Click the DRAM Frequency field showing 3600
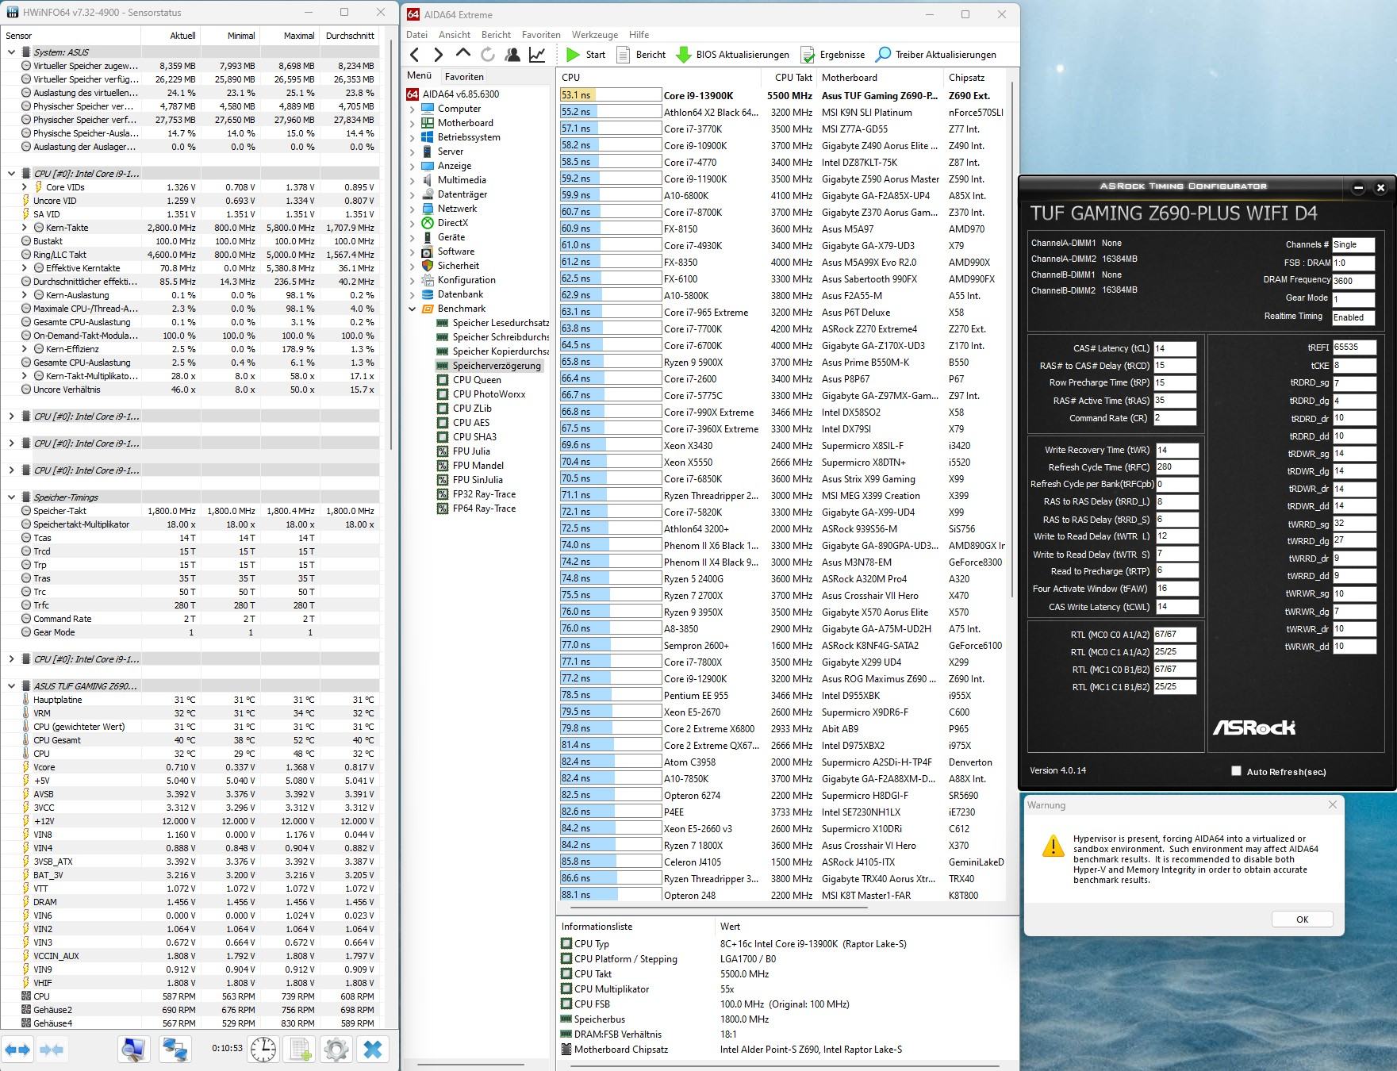This screenshot has height=1071, width=1397. click(1353, 281)
